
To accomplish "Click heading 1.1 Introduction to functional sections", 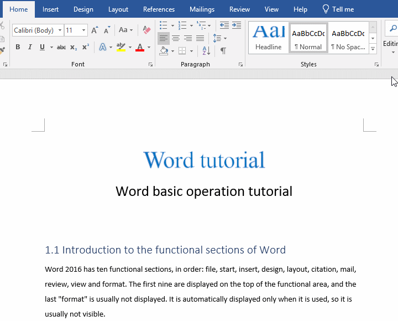I will 165,250.
